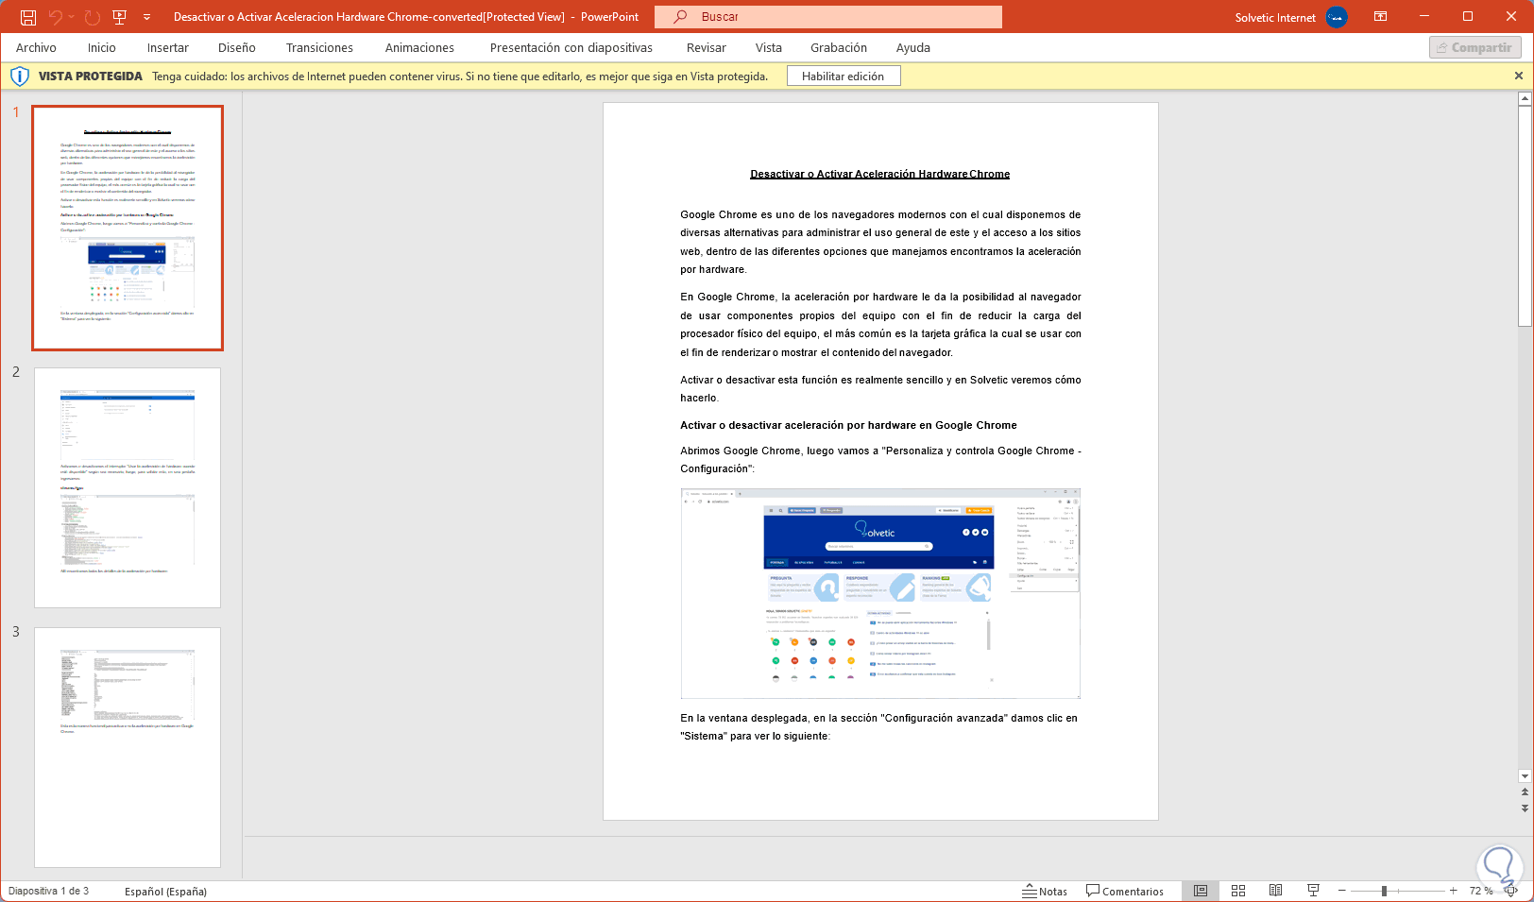Click the zoom out minus button
This screenshot has height=902, width=1534.
coord(1341,891)
